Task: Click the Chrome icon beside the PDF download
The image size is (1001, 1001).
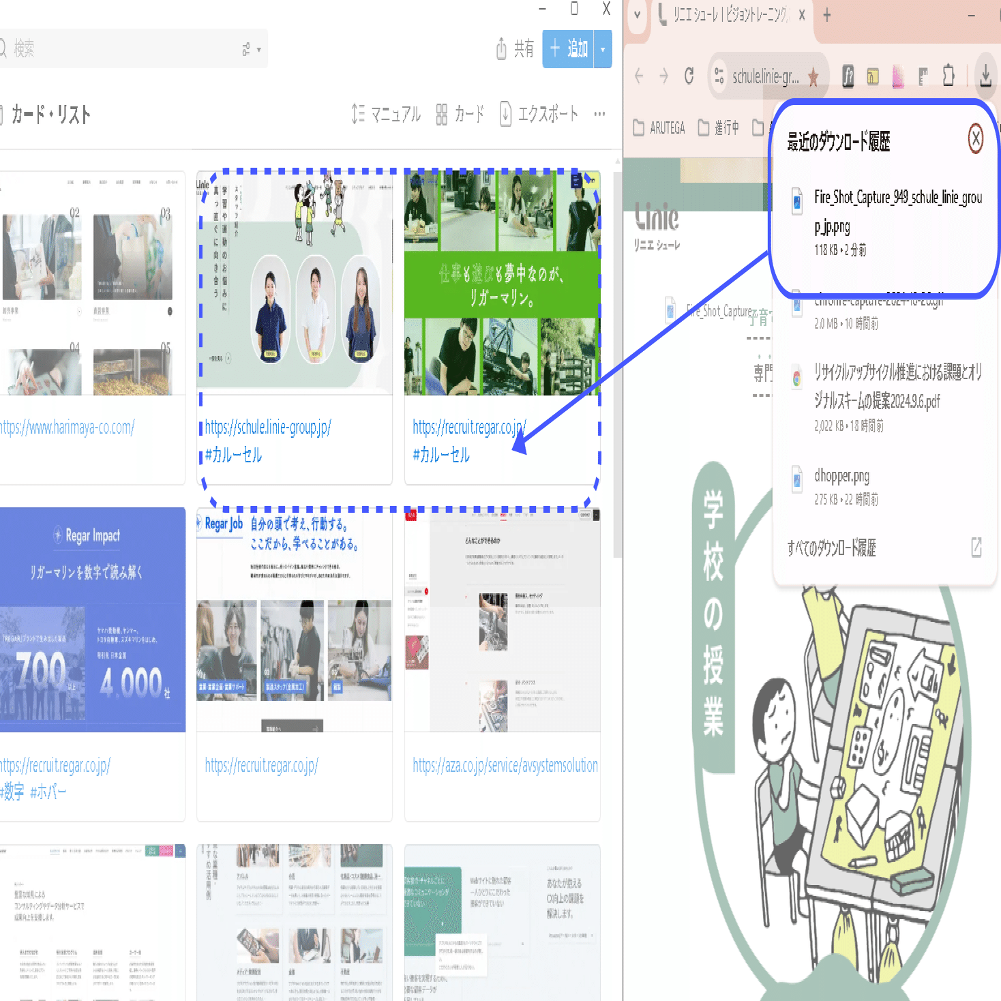Action: pyautogui.click(x=796, y=377)
